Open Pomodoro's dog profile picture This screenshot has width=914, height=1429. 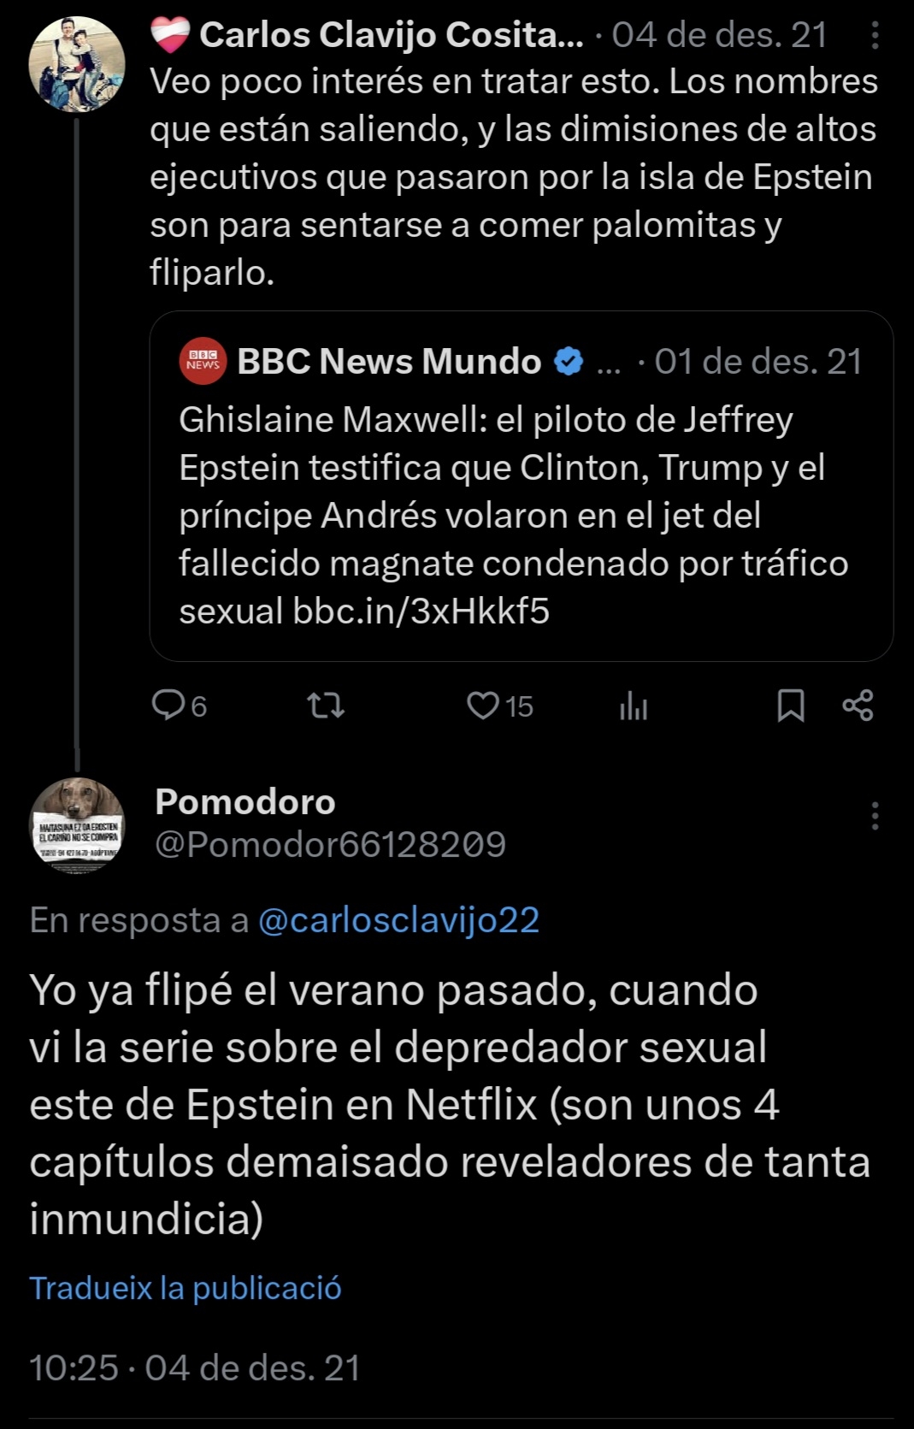pyautogui.click(x=77, y=825)
